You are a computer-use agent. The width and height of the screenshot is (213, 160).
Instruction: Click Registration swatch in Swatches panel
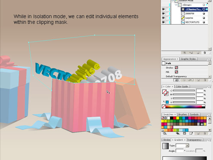tap(165, 118)
